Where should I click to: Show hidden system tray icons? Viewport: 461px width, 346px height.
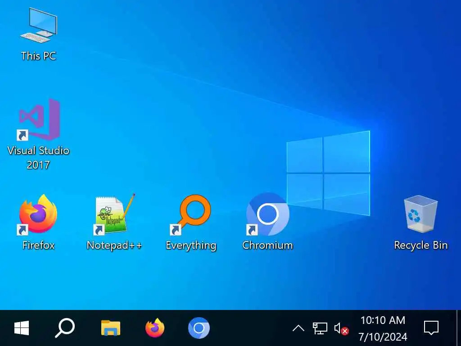click(298, 328)
